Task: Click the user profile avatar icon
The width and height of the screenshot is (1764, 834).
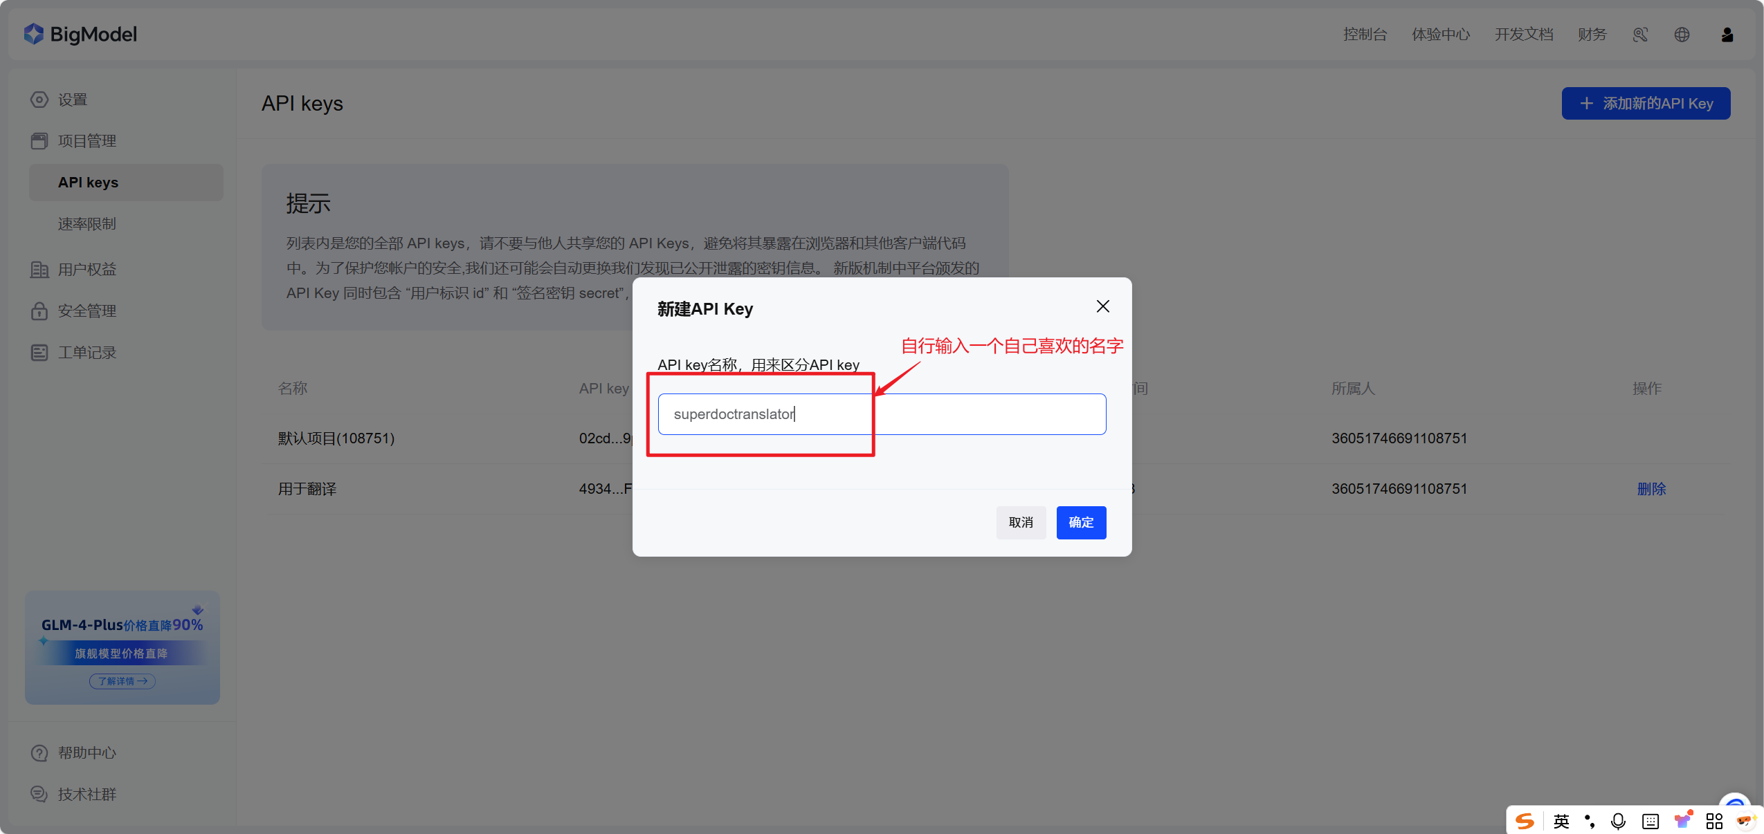Action: [x=1727, y=35]
